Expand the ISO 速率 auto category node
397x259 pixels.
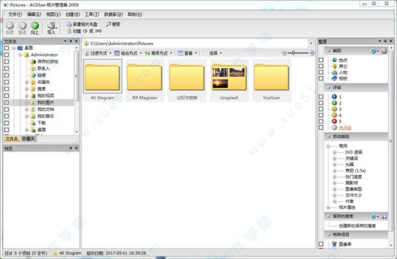point(334,152)
